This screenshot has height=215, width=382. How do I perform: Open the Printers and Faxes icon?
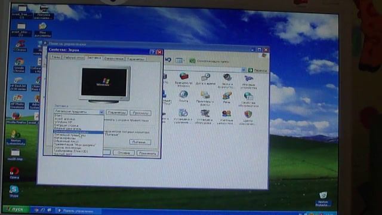[205, 98]
